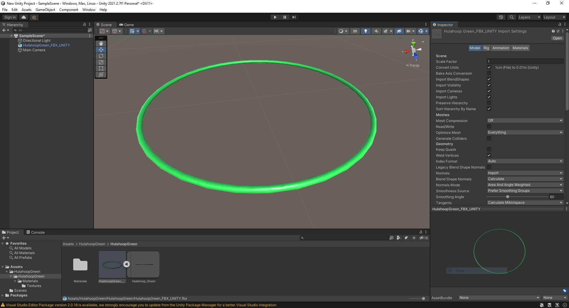569x308 pixels.
Task: Select the Hand view tool
Action: pyautogui.click(x=101, y=44)
